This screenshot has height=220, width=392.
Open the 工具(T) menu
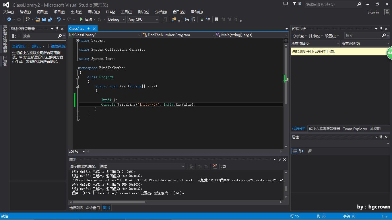tap(127, 12)
